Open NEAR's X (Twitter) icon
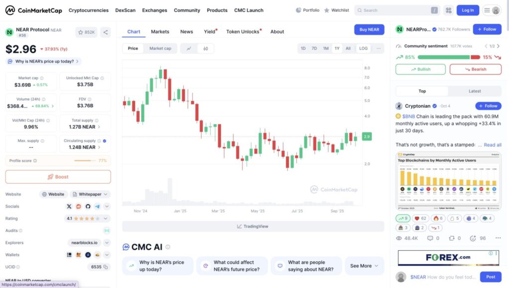 (x=69, y=207)
